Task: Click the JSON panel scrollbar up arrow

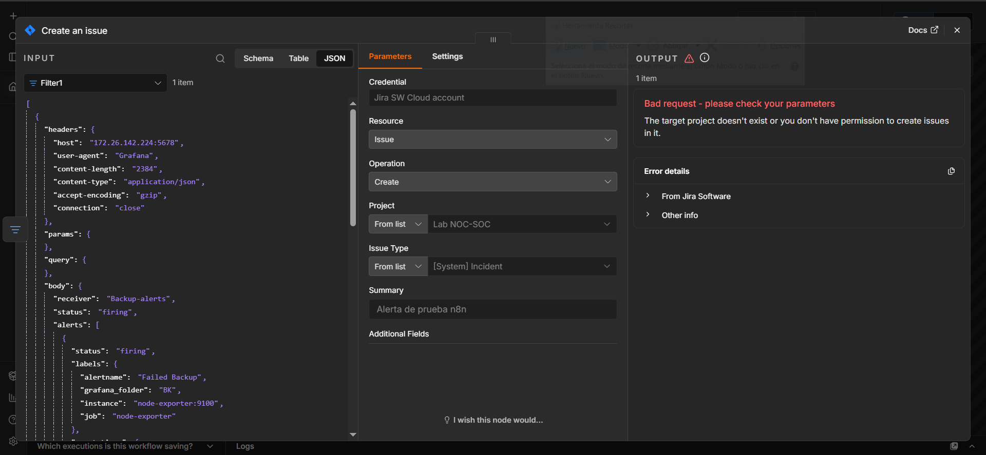Action: tap(353, 104)
